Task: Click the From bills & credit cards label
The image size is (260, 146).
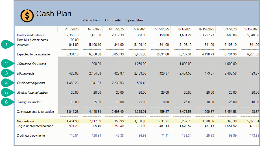Action: click(32, 40)
